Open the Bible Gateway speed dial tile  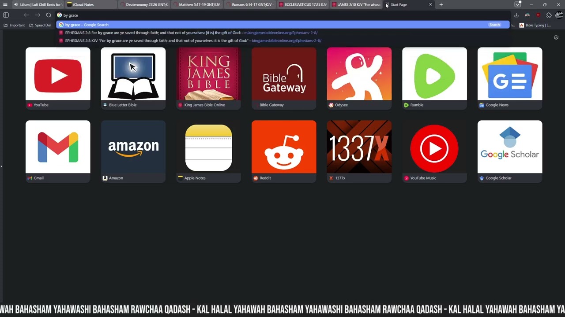[x=284, y=78]
